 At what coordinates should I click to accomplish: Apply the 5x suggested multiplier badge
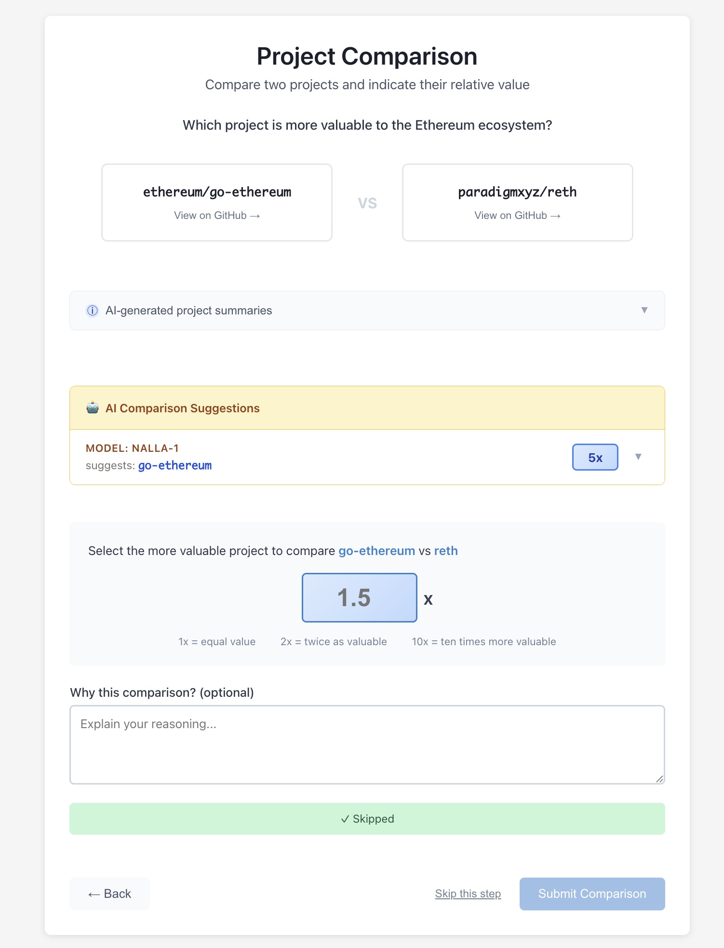[x=595, y=457]
